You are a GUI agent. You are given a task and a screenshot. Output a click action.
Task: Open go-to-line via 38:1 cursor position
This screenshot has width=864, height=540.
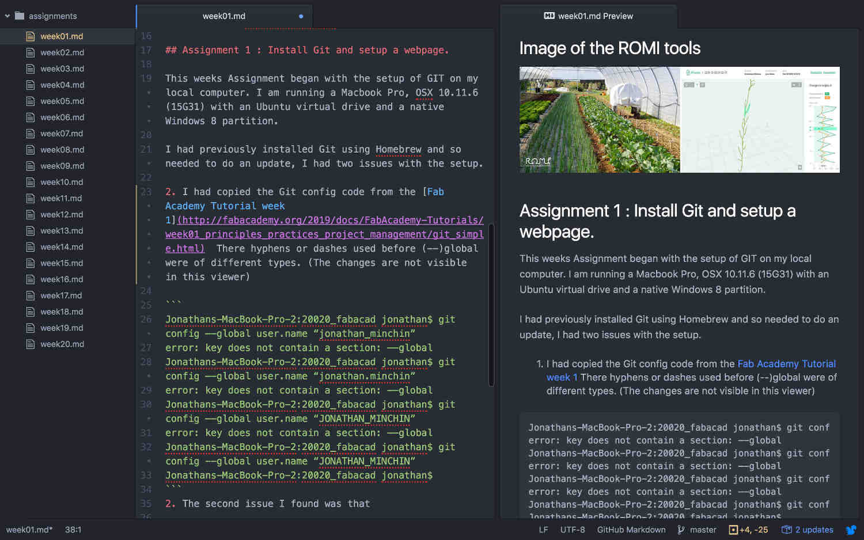point(73,530)
